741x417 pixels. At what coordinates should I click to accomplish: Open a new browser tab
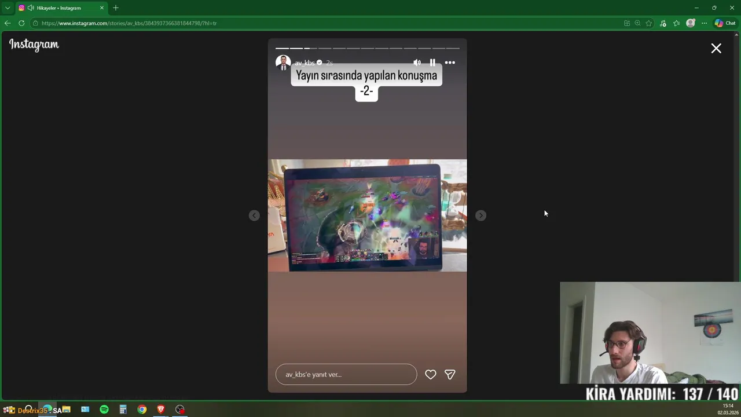116,8
